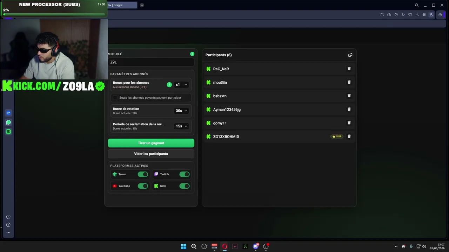Delete participant gomy11
449x252 pixels.
pyautogui.click(x=349, y=123)
